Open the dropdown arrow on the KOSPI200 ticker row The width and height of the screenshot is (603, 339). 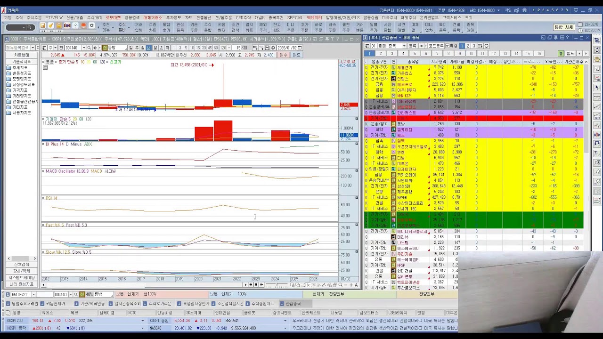pos(143,321)
